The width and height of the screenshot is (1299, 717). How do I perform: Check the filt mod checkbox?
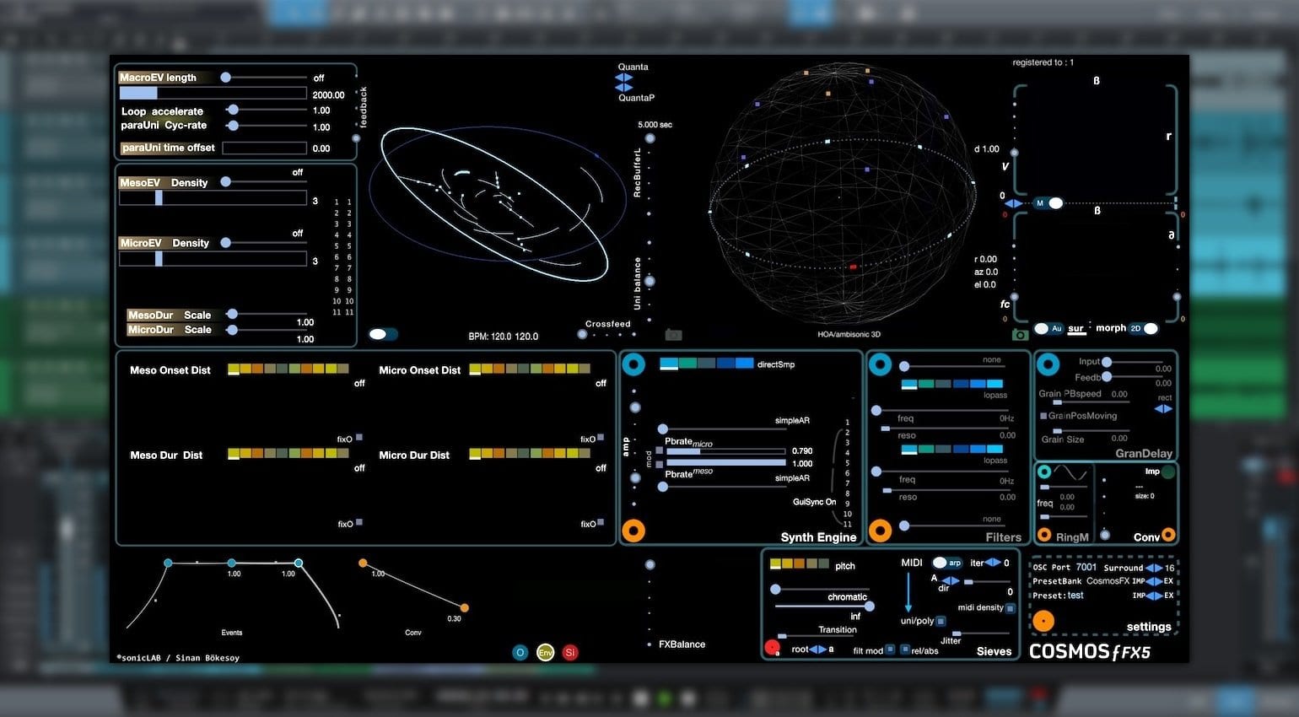(890, 650)
